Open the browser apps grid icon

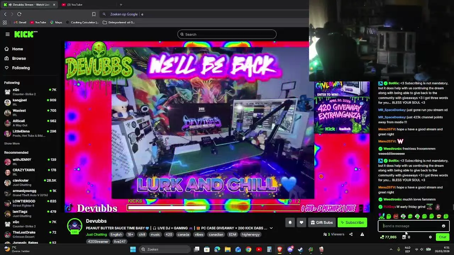click(5, 22)
